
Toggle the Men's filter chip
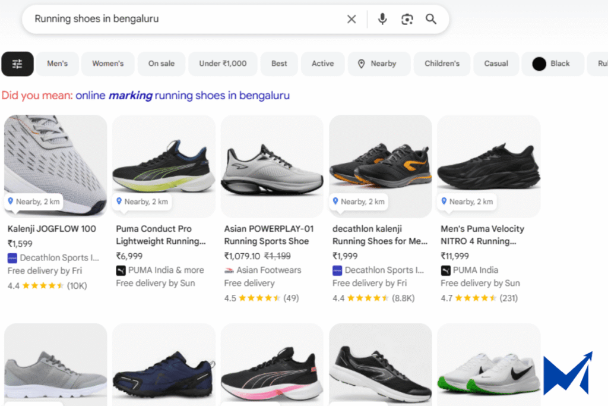pos(58,64)
